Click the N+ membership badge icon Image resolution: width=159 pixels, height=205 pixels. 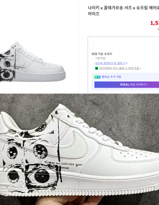click(97, 77)
